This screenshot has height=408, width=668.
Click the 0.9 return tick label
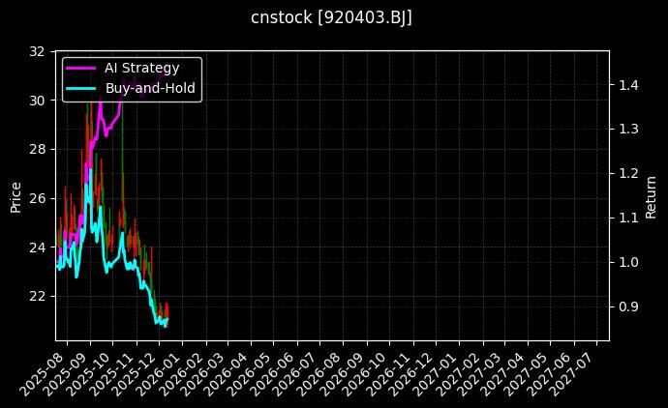click(x=628, y=306)
